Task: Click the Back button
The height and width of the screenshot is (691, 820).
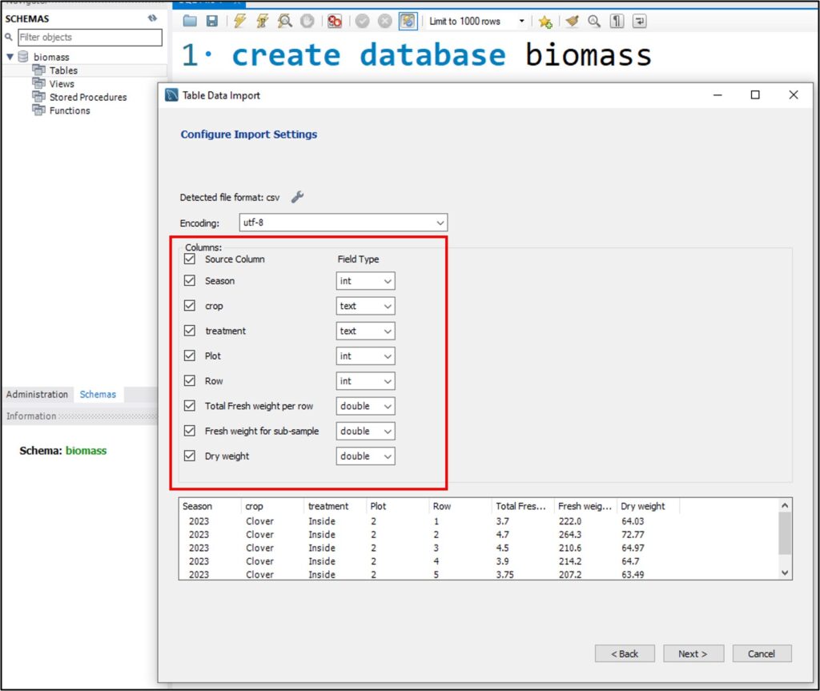Action: pyautogui.click(x=624, y=653)
